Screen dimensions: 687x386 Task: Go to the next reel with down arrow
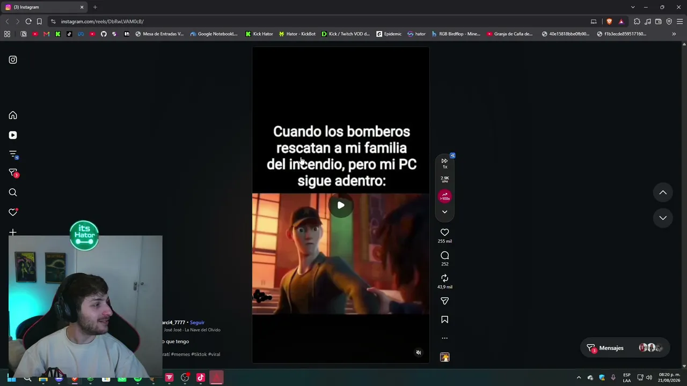pos(663,218)
